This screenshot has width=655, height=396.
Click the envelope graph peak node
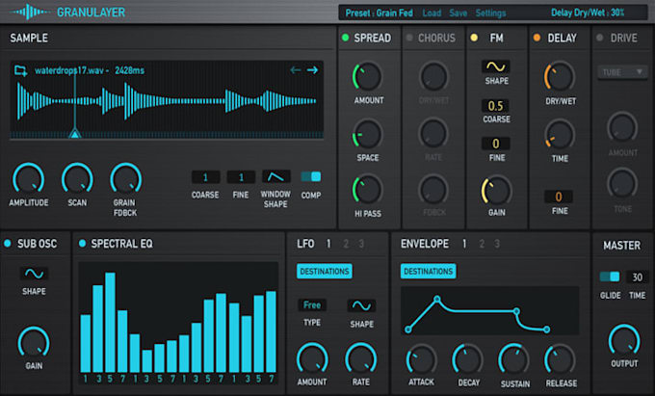click(x=437, y=299)
